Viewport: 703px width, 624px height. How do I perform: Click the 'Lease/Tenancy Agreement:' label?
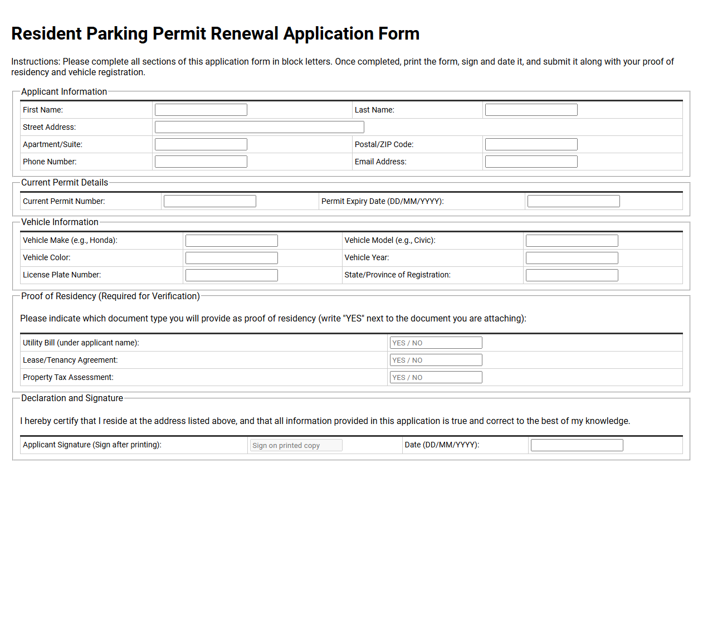click(x=70, y=360)
